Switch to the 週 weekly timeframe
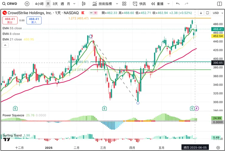 (62, 4)
